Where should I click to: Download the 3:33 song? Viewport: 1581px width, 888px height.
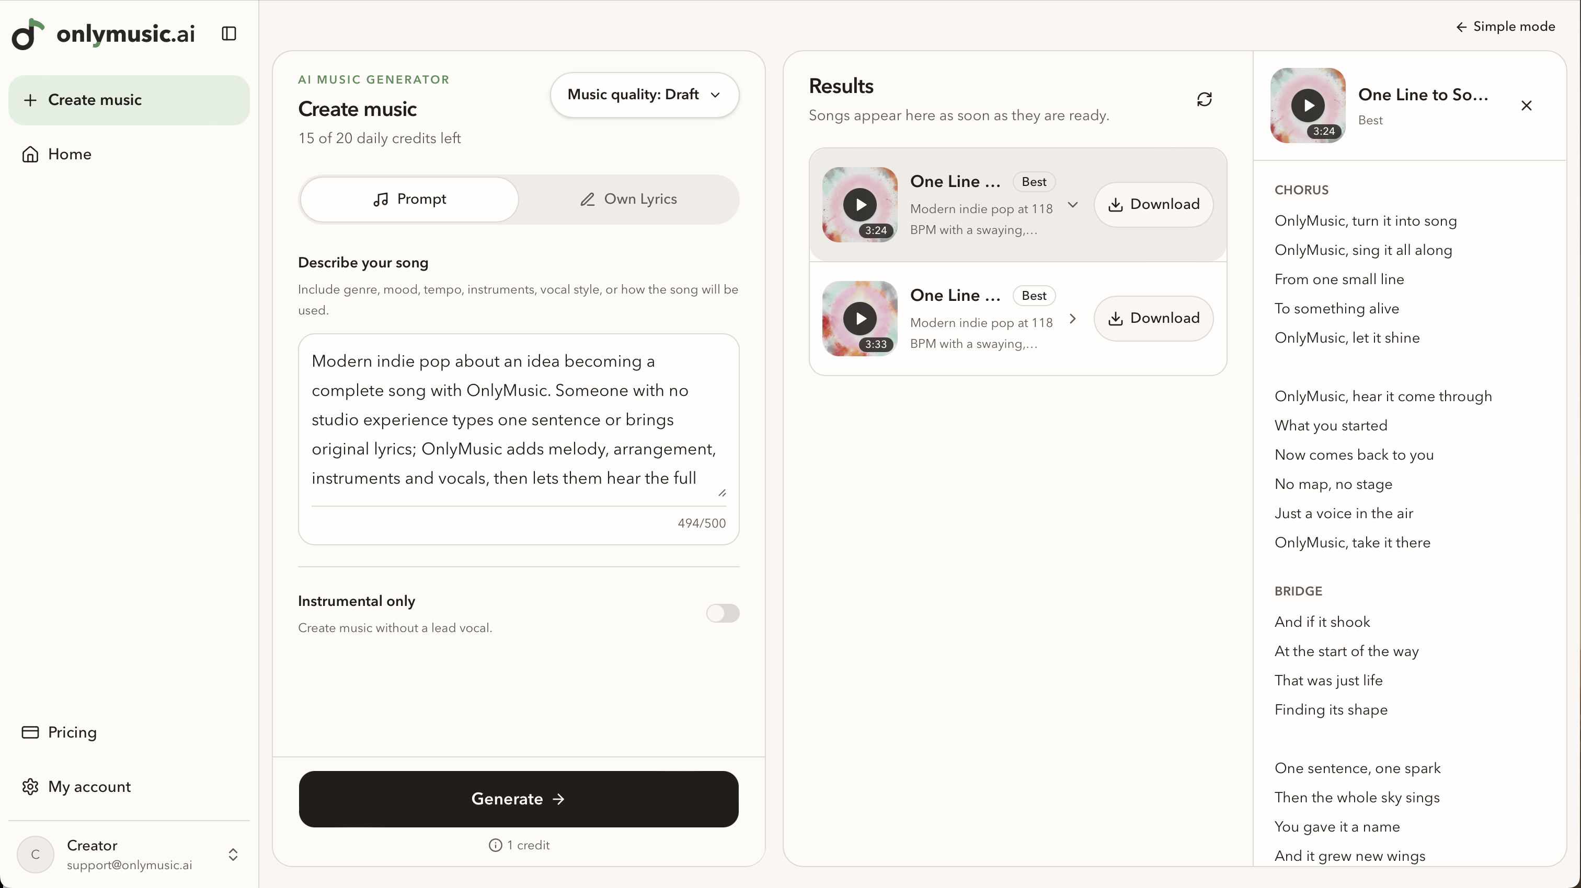click(x=1153, y=318)
